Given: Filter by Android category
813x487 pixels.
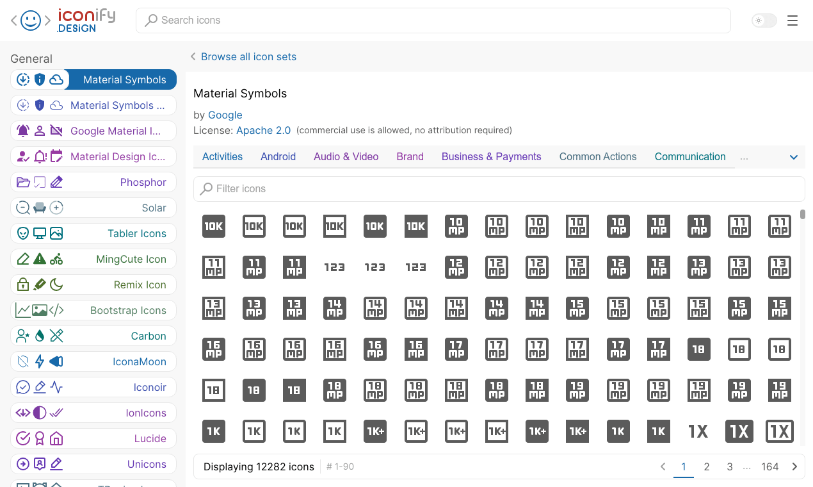Looking at the screenshot, I should [x=278, y=156].
